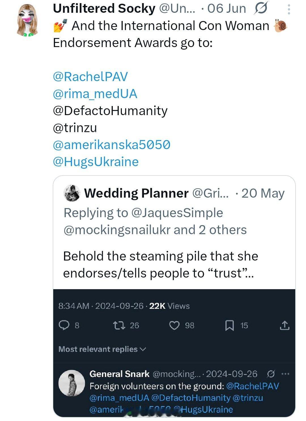The height and width of the screenshot is (421, 306).
Task: Click the Wedding Planner display name
Action: pyautogui.click(x=136, y=193)
